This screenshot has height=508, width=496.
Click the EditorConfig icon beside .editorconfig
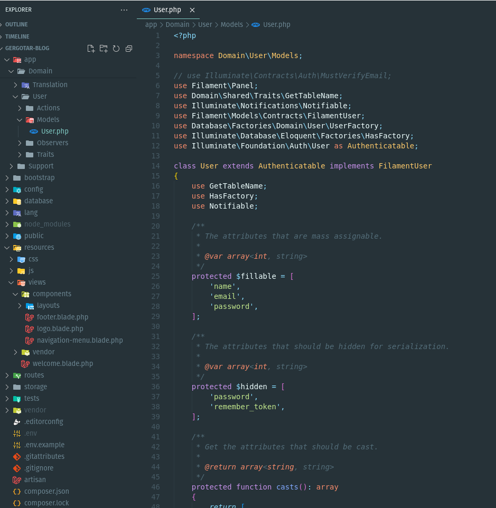coord(16,421)
